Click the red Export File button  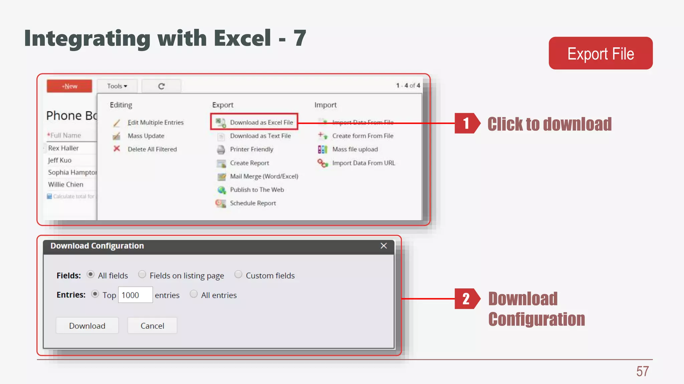pyautogui.click(x=601, y=53)
